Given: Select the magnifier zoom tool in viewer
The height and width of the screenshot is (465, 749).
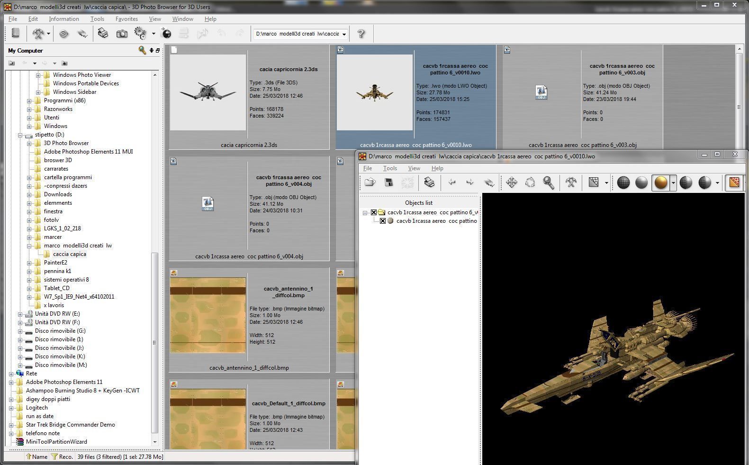Looking at the screenshot, I should click(x=549, y=182).
